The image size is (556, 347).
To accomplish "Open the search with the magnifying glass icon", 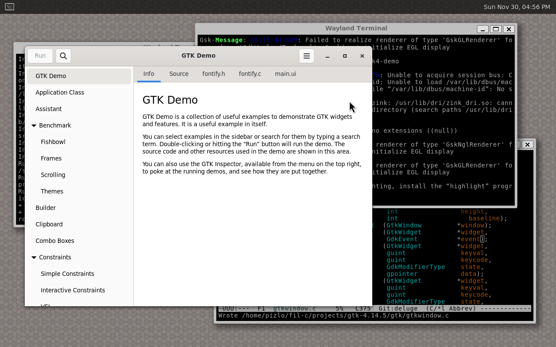I will coord(63,56).
